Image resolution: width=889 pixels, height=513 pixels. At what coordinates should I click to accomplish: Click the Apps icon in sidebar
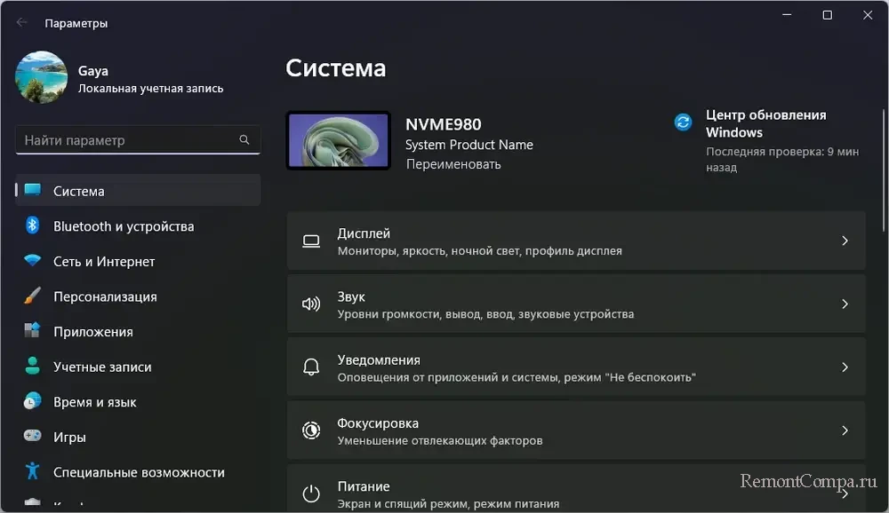(32, 331)
